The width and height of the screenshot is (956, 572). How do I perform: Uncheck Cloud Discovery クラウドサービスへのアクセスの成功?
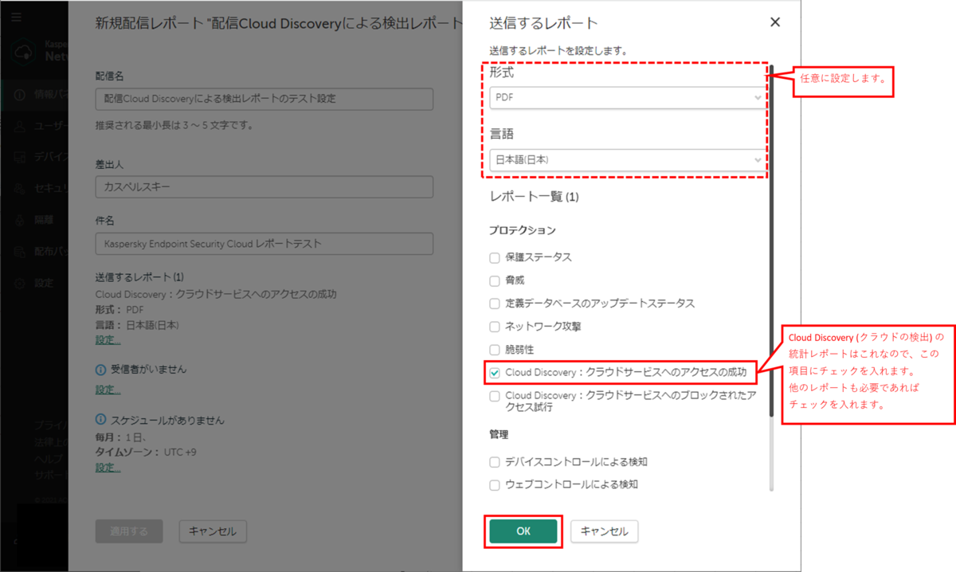[494, 372]
